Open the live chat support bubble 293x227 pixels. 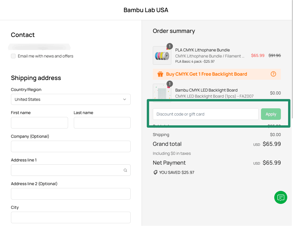(281, 198)
